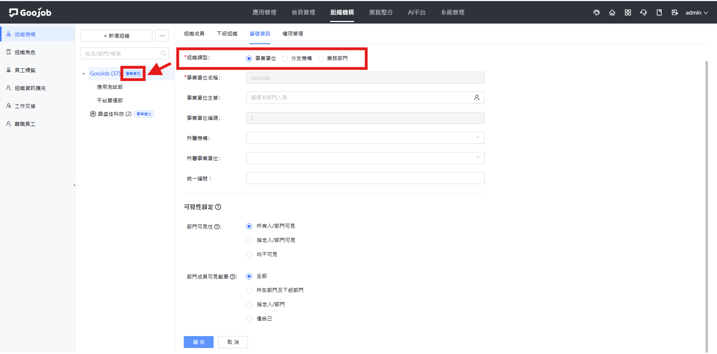Click help icon beside 可見性設定
The width and height of the screenshot is (717, 354).
(x=218, y=207)
